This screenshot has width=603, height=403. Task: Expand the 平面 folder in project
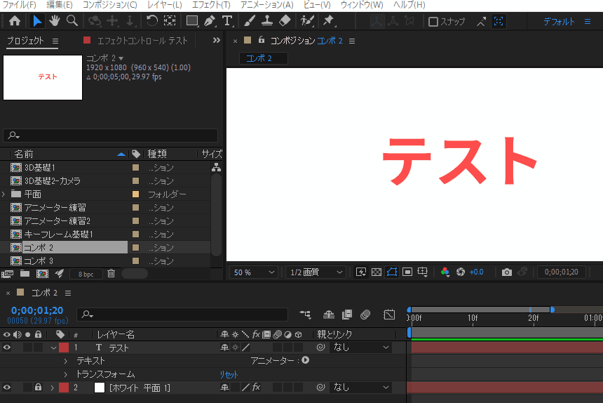[4, 194]
